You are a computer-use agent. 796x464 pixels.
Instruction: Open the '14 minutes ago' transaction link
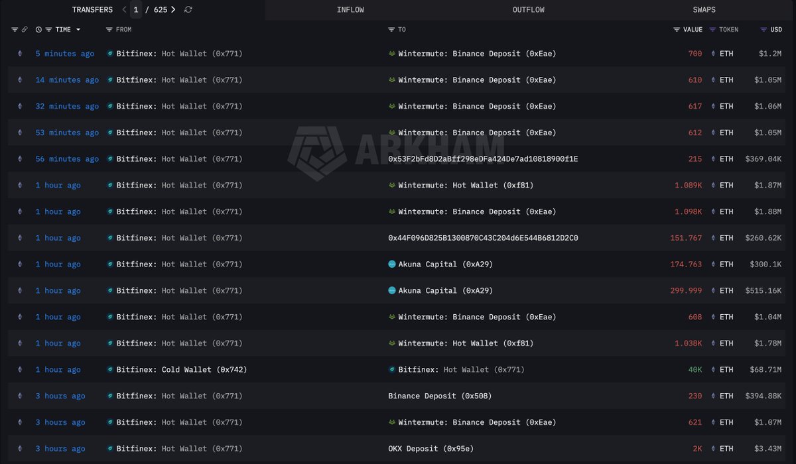coord(67,80)
